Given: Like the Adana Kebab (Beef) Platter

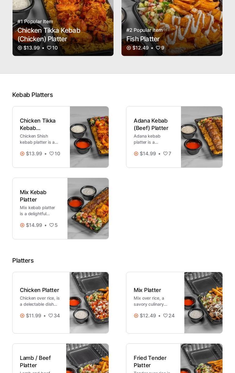Looking at the screenshot, I should point(165,154).
